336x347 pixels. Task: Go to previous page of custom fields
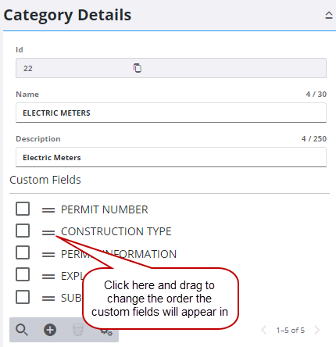pyautogui.click(x=264, y=330)
